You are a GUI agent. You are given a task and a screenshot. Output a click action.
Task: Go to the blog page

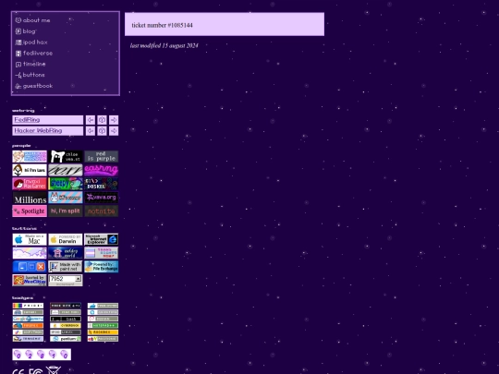25,31
